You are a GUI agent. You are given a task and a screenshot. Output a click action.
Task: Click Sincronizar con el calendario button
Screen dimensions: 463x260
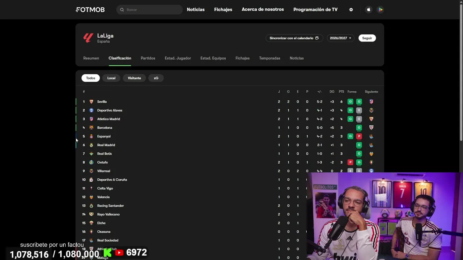click(x=294, y=38)
